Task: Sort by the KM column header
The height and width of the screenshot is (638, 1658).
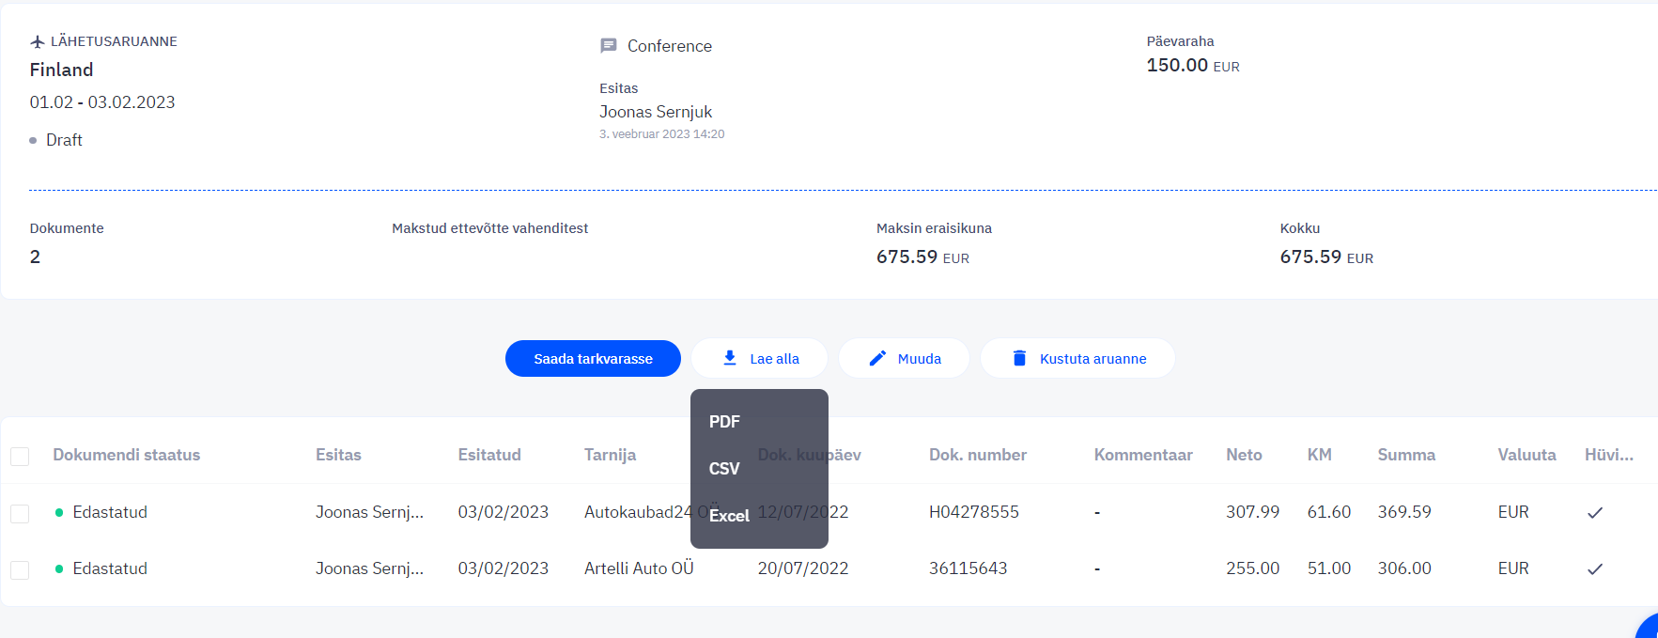Action: click(1320, 455)
